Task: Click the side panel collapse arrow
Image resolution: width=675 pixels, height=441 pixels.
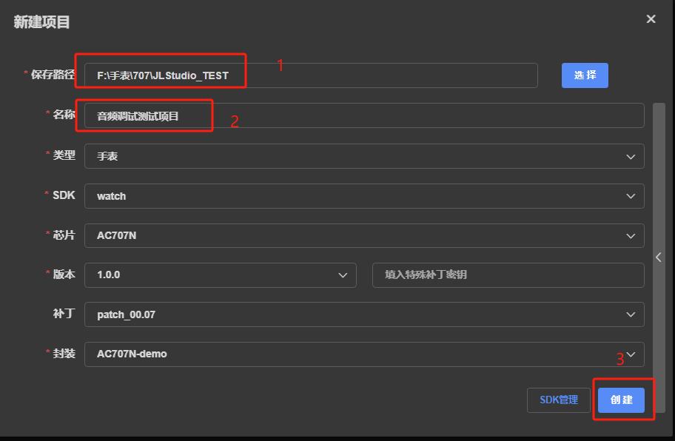Action: click(x=659, y=257)
